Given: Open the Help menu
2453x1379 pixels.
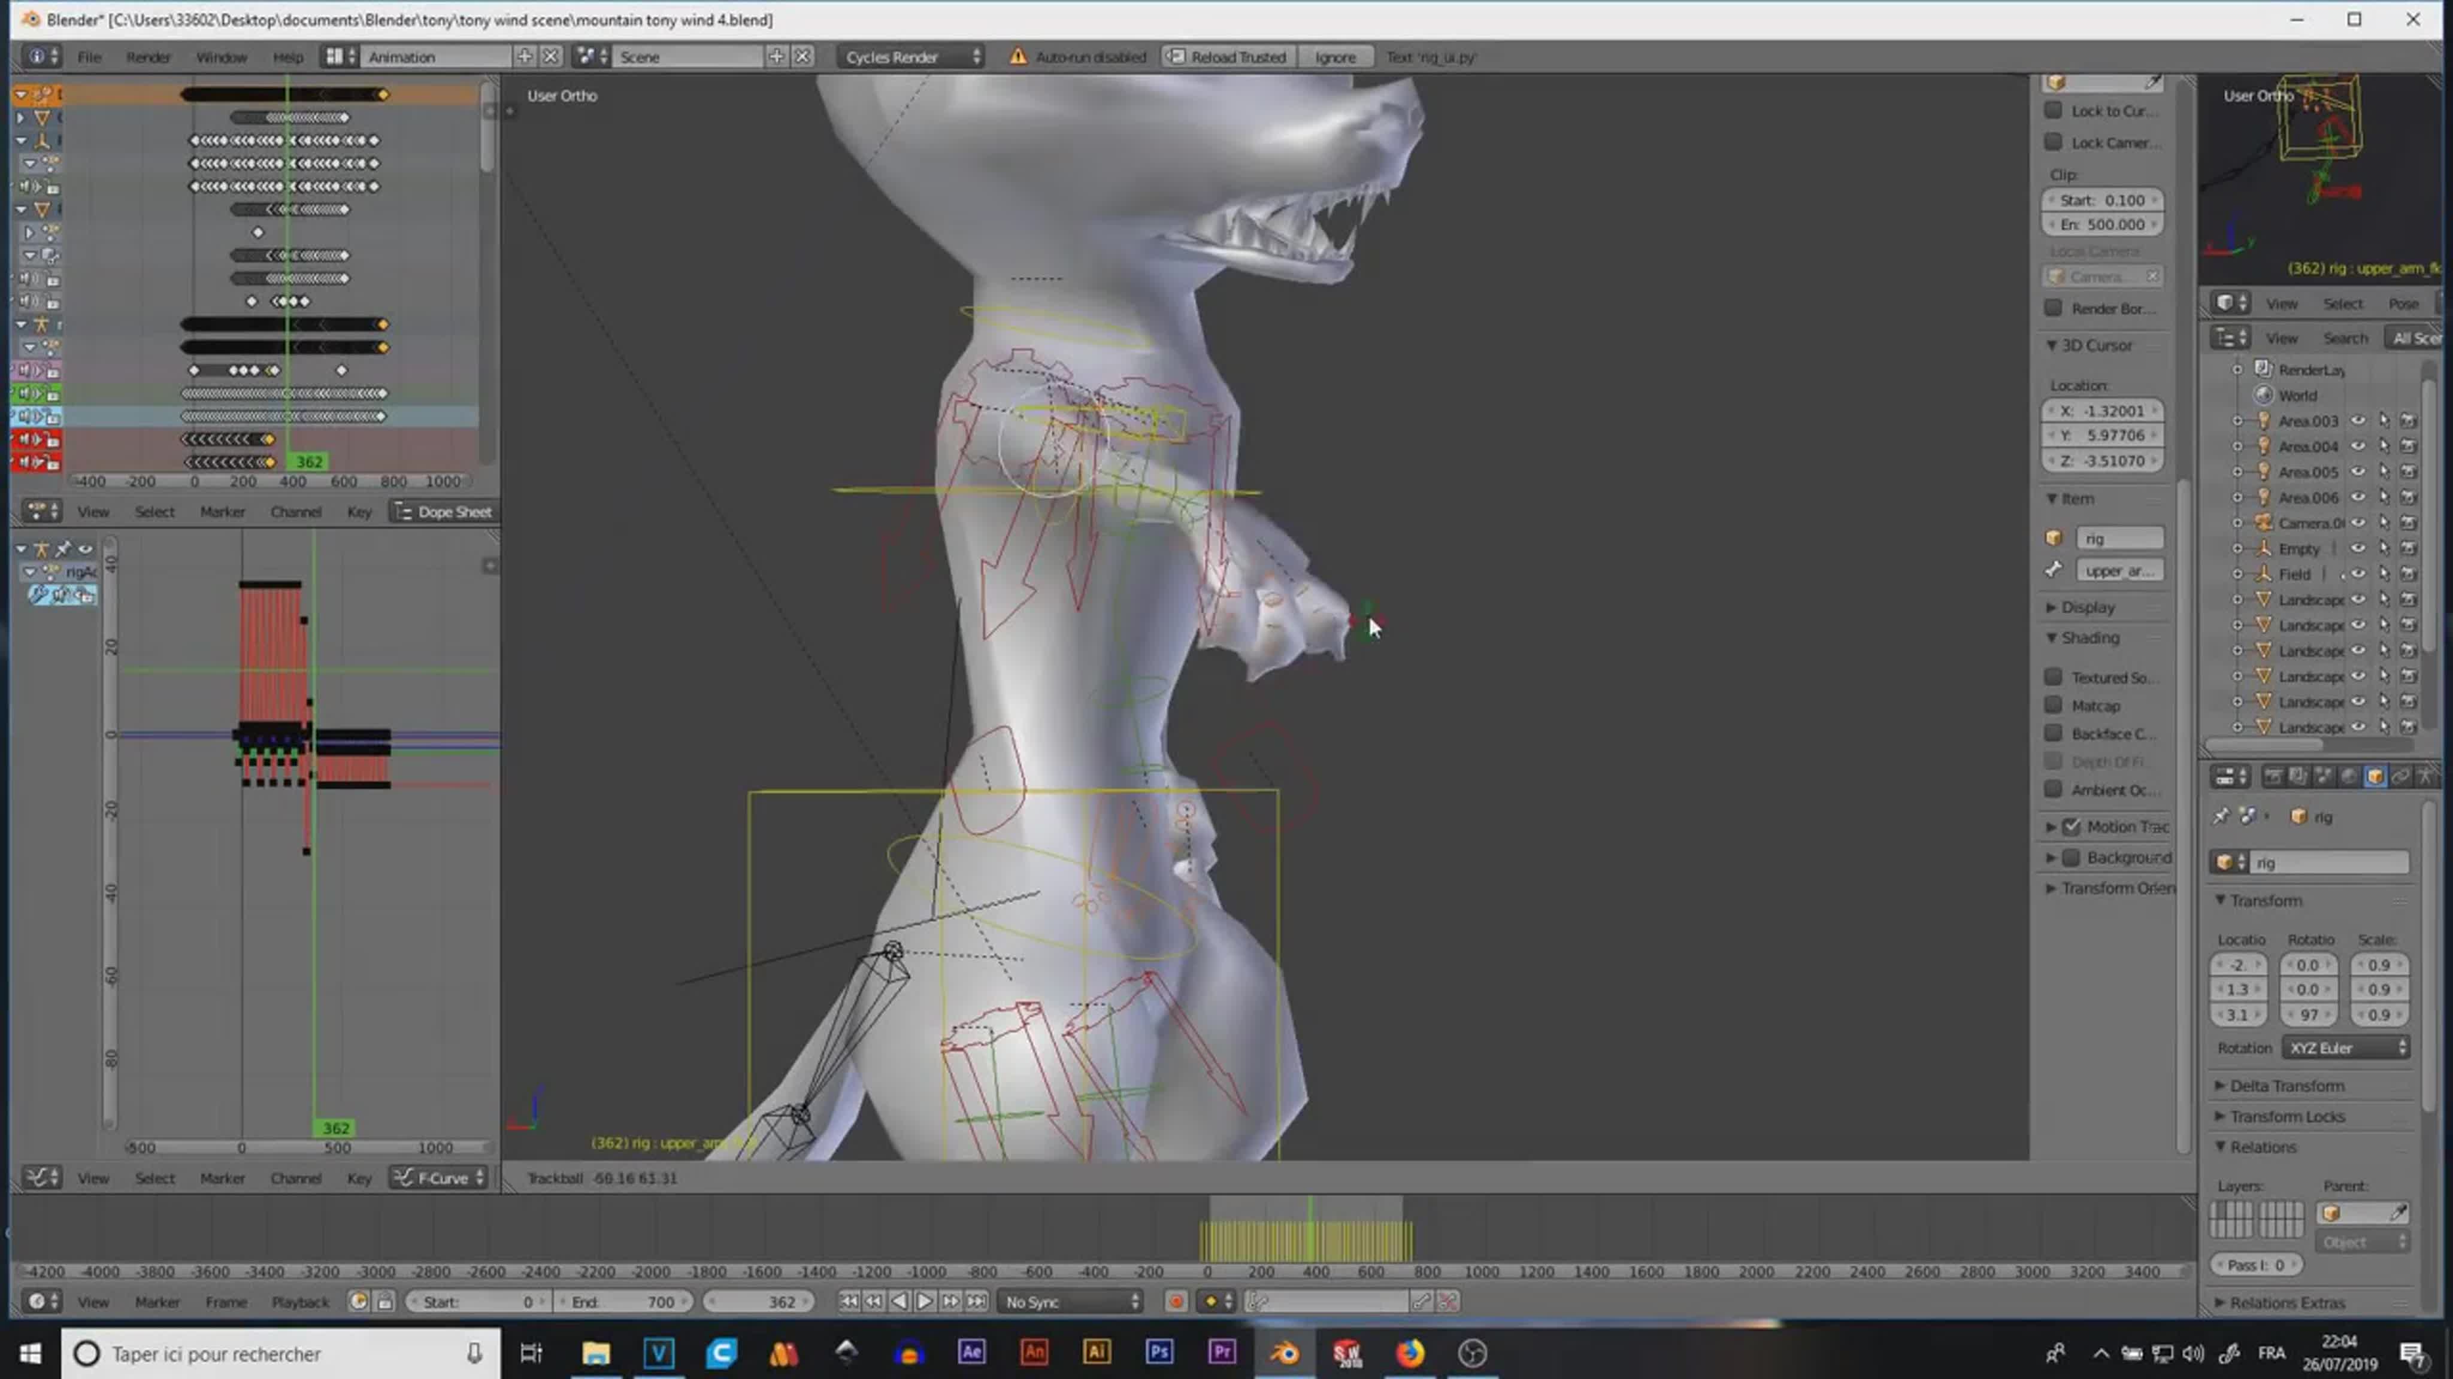Looking at the screenshot, I should [x=287, y=57].
